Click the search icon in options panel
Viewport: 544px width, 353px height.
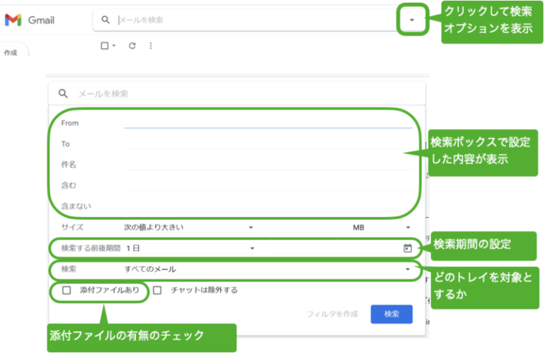click(63, 93)
